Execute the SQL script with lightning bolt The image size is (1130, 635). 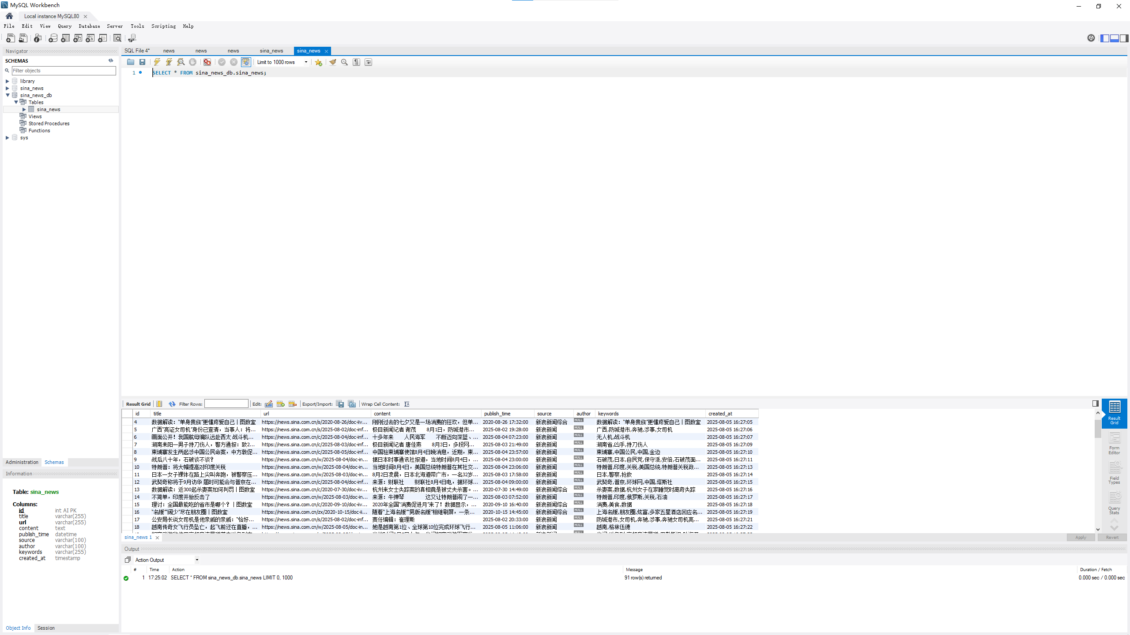tap(157, 62)
